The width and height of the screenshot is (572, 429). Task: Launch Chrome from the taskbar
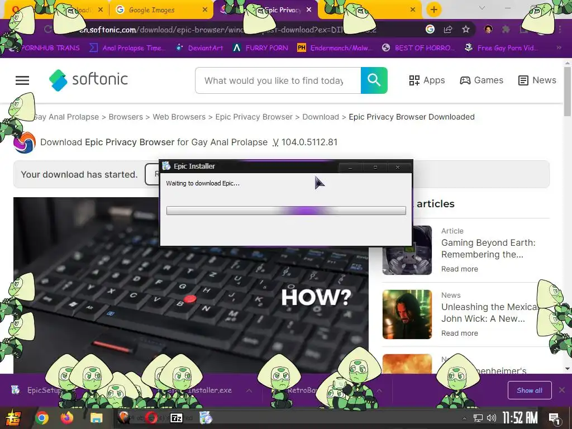point(41,418)
